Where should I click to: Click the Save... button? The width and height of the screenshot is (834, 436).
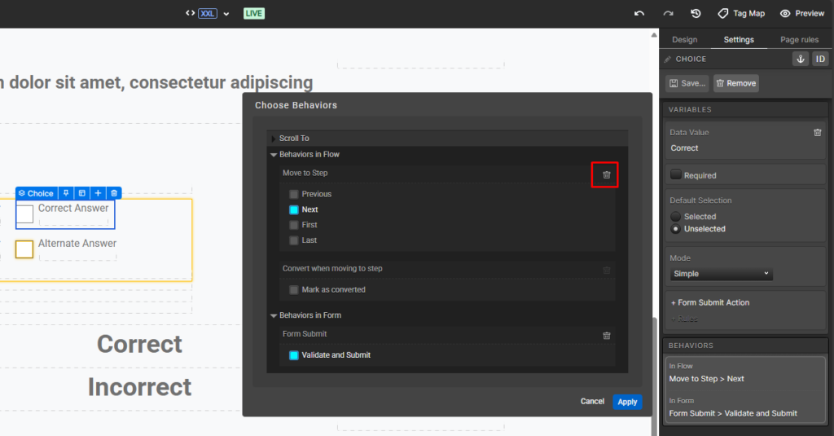click(687, 83)
